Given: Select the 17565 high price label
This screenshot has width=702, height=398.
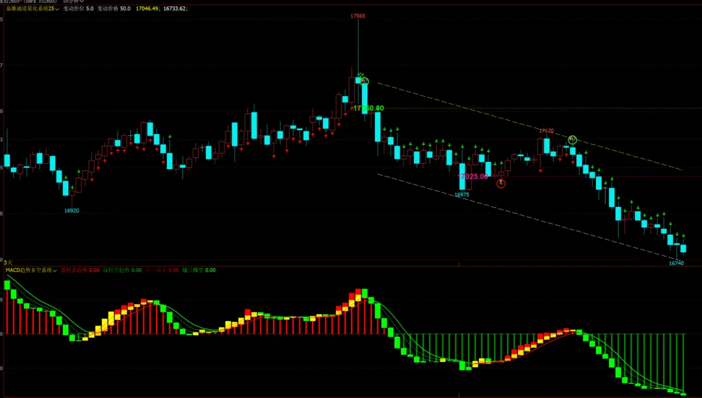Looking at the screenshot, I should 357,16.
